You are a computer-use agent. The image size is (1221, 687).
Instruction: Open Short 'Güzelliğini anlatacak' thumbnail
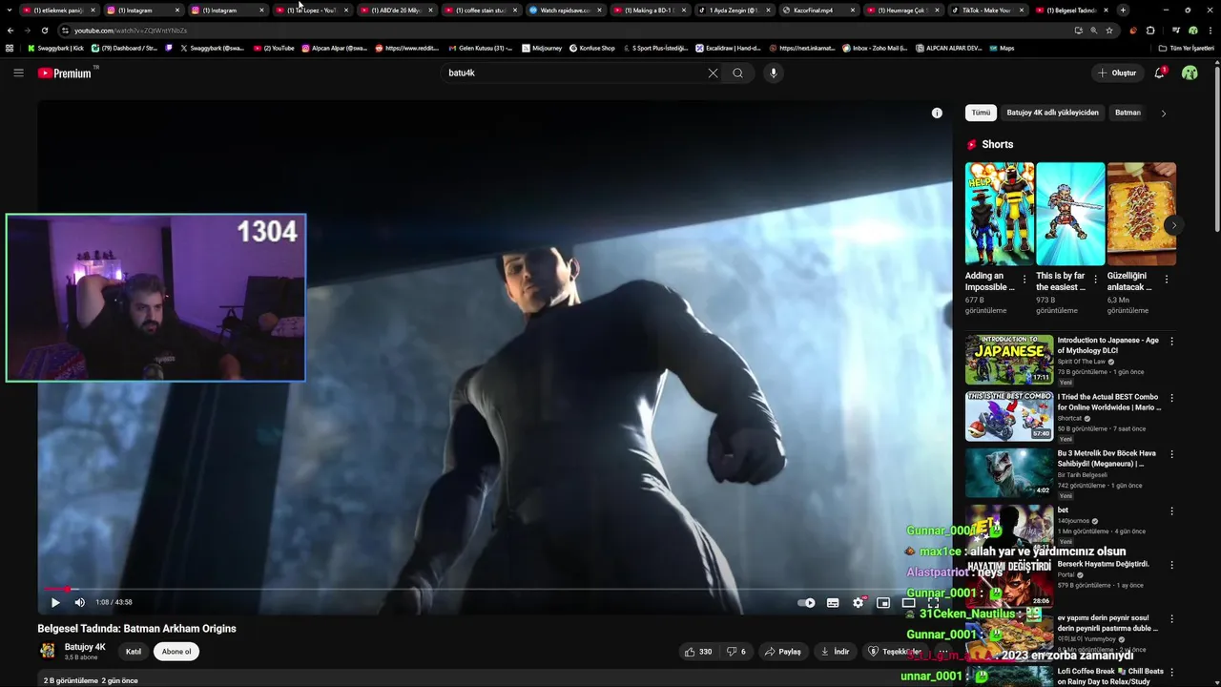tap(1142, 214)
